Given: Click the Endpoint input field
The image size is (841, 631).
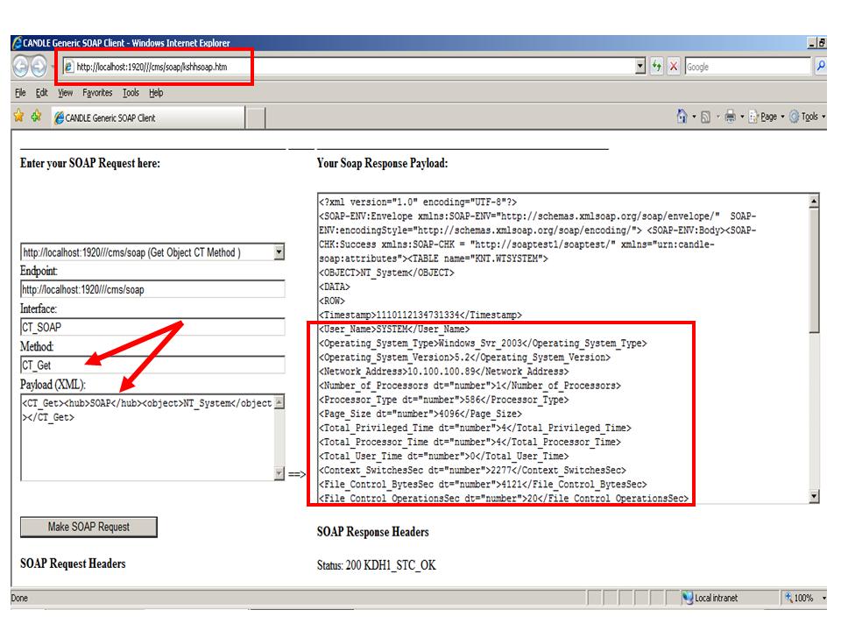Looking at the screenshot, I should coord(152,290).
